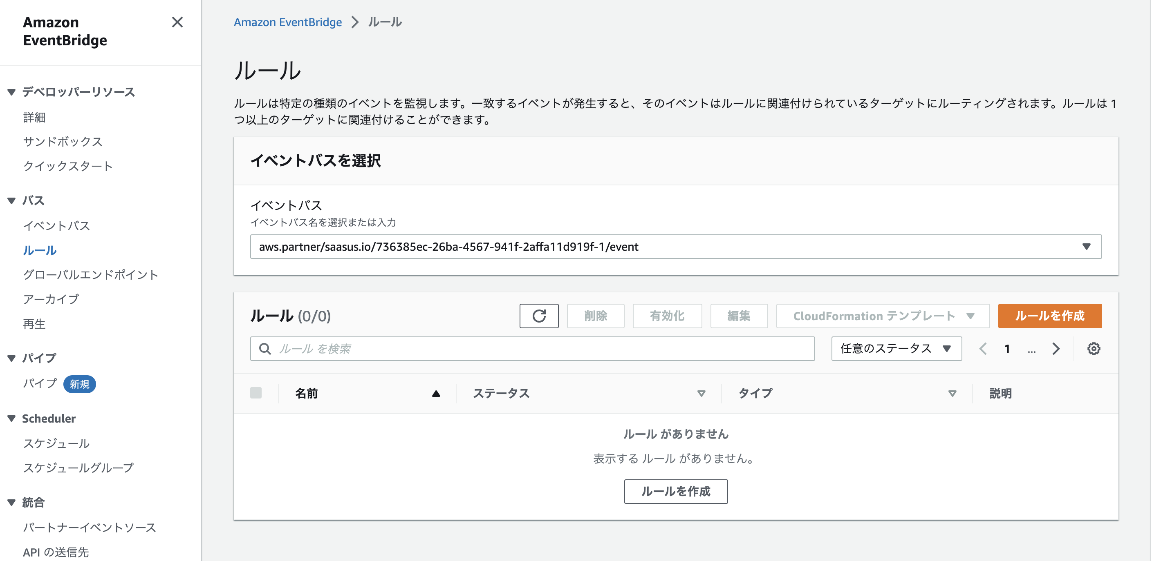Open クイックスタート in sidebar
Viewport: 1152px width, 561px height.
(x=68, y=166)
